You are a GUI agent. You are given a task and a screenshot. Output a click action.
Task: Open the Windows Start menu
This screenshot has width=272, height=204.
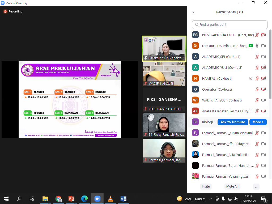6,199
